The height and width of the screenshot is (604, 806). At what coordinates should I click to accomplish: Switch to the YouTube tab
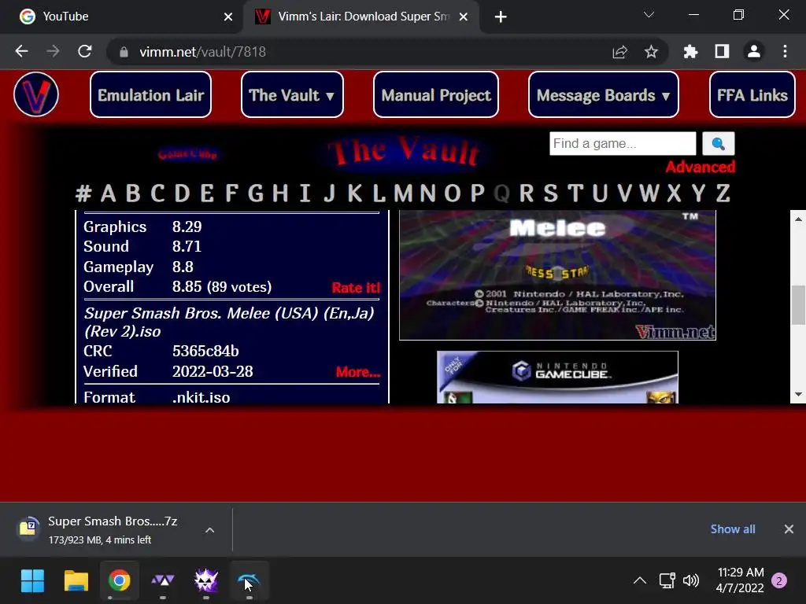click(120, 17)
